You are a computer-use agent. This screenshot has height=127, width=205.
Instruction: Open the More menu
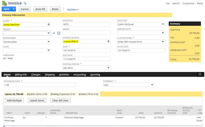coord(200,3)
